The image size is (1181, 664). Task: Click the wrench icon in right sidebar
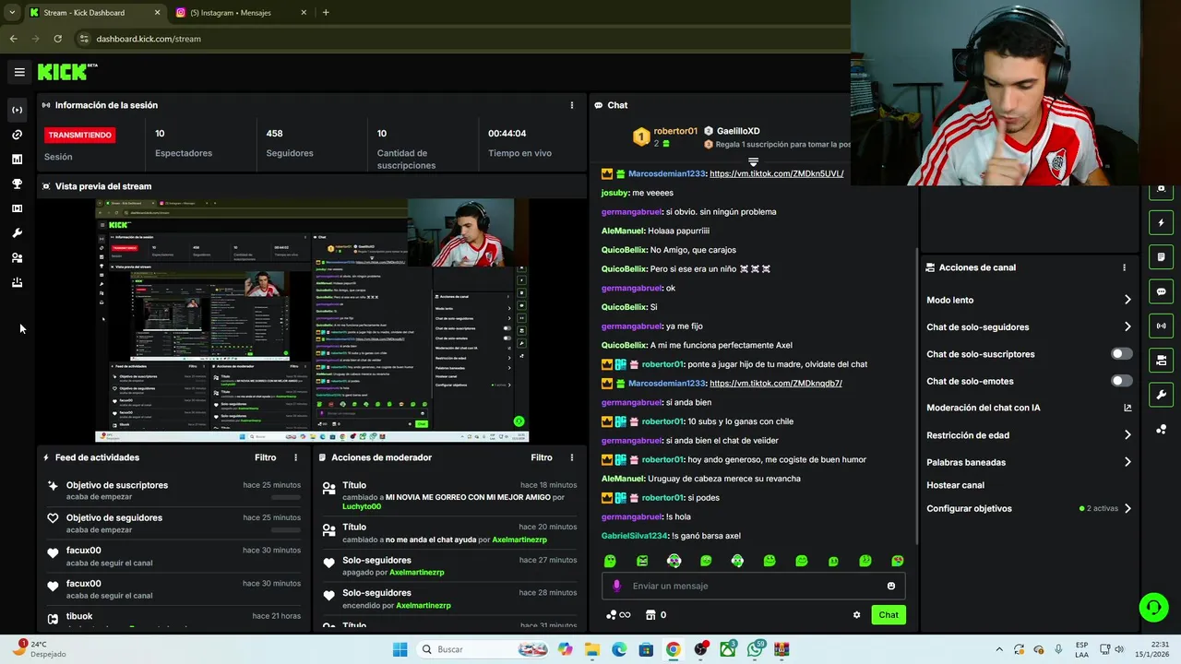[x=1161, y=395]
